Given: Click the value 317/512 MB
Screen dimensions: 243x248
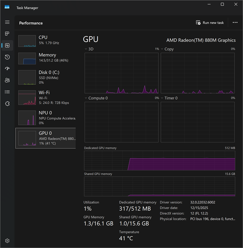Looking at the screenshot, I should 135,209.
